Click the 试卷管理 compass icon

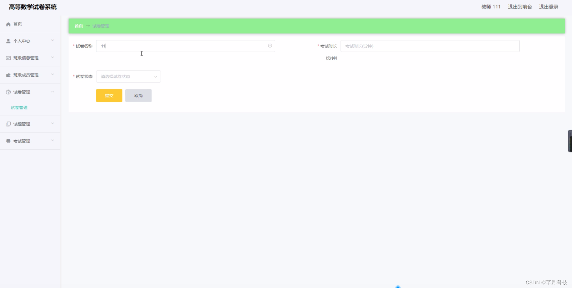point(8,92)
